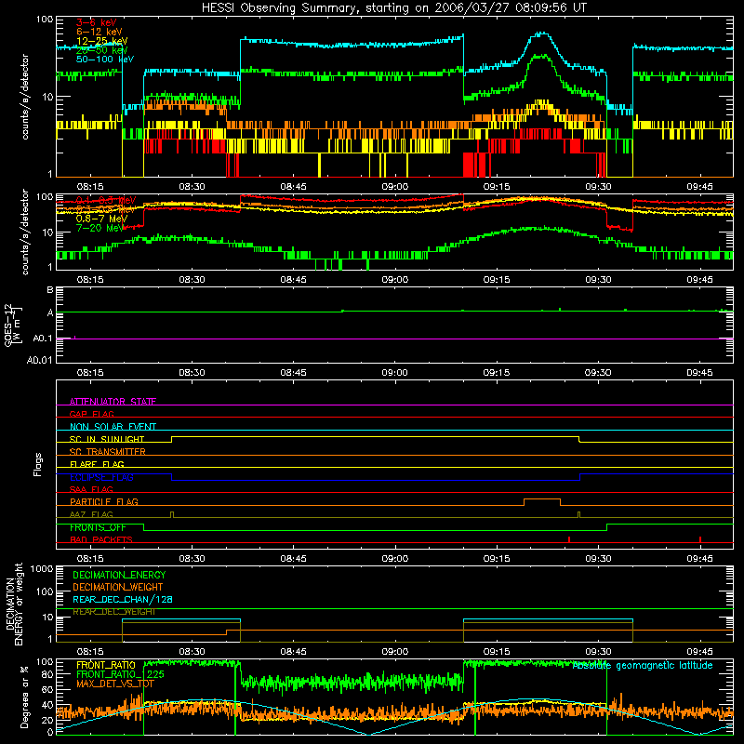This screenshot has width=744, height=744.
Task: Click the MAX_DET_VS_TOT legend label
Action: [x=115, y=684]
